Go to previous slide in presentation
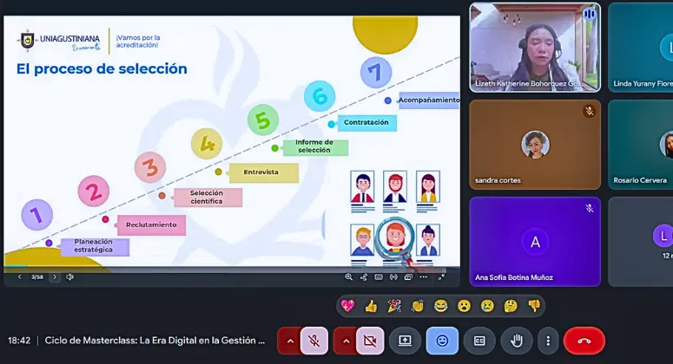 20,276
